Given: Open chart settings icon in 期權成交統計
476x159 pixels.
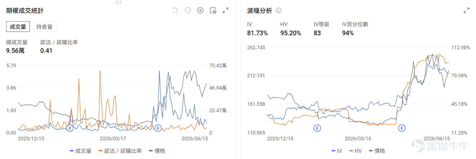Looking at the screenshot, I should (x=213, y=10).
